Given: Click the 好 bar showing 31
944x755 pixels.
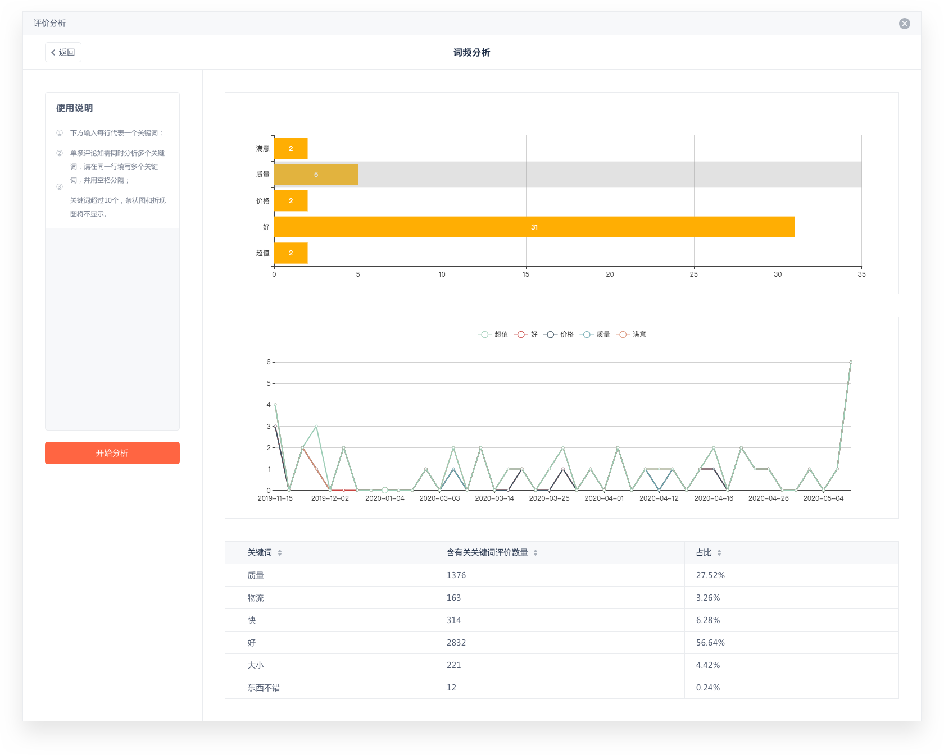Looking at the screenshot, I should 534,227.
